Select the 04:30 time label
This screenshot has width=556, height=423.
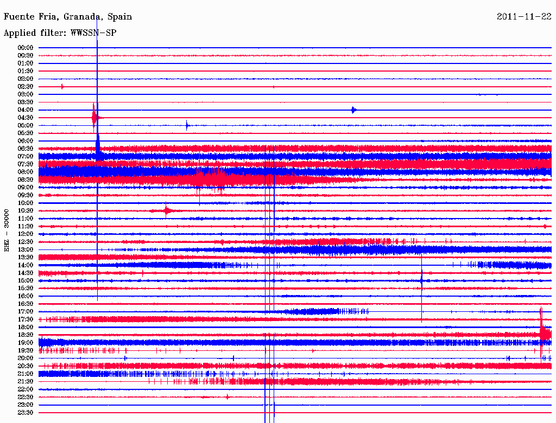[26, 118]
